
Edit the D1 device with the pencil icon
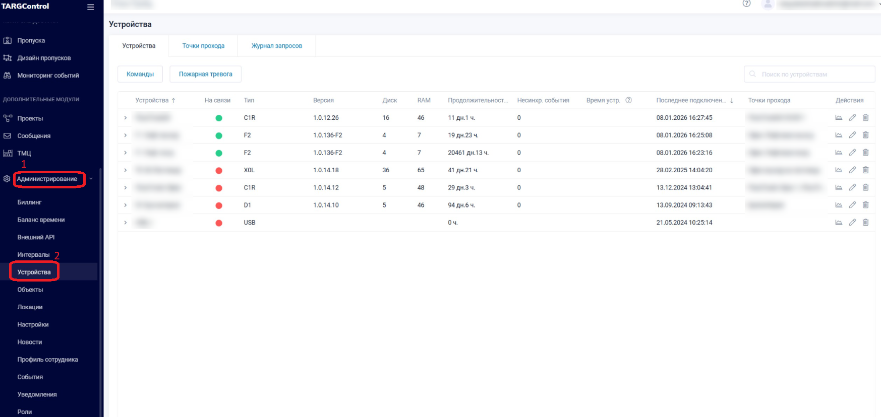click(852, 205)
